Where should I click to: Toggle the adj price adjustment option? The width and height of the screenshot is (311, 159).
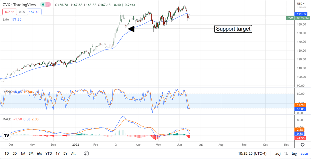click(x=278, y=154)
